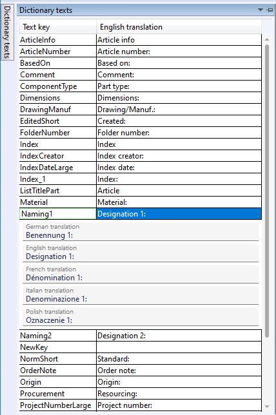Select the ArticleInfo row
276x415 pixels.
coord(141,40)
